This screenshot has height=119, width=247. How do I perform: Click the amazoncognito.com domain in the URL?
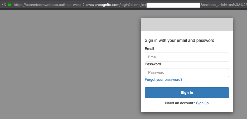tap(102, 5)
